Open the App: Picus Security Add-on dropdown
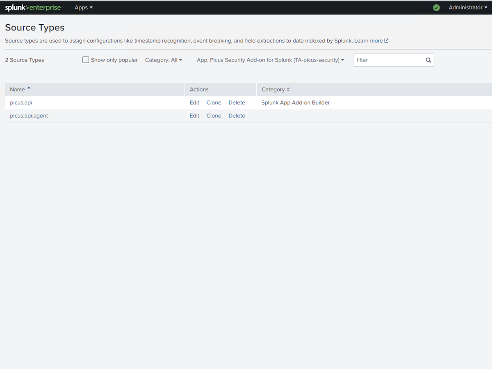Screen dimensions: 492x369 [x=271, y=60]
